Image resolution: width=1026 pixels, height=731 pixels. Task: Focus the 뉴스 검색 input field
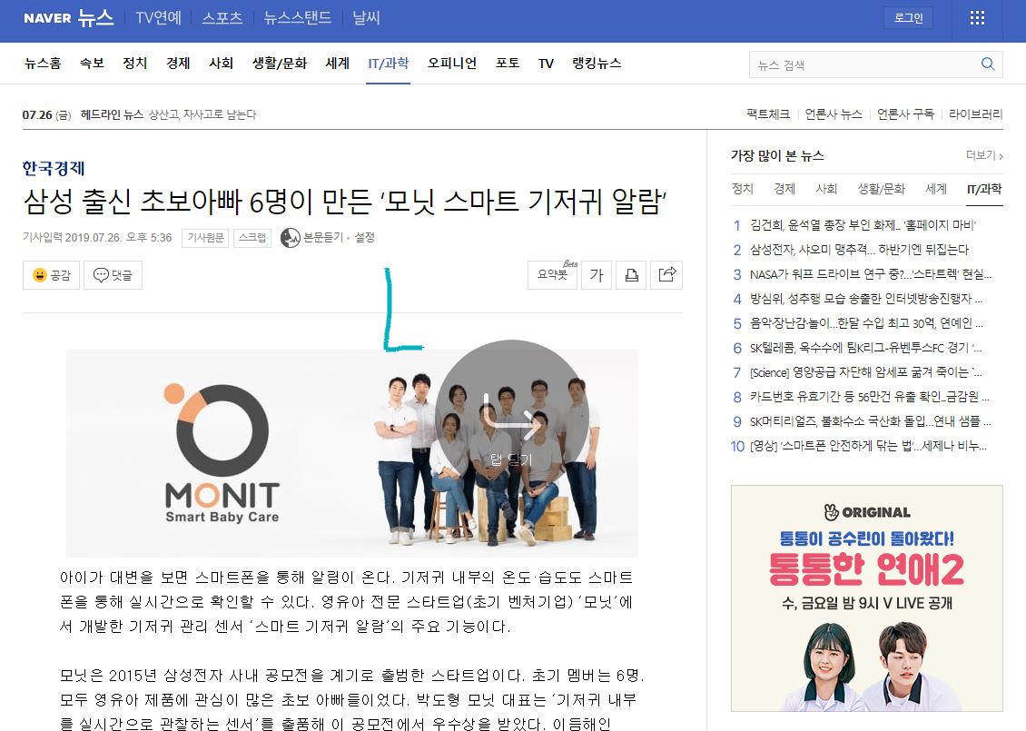pos(863,64)
